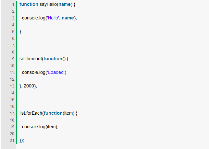Click 'function' keyword after setTimeout
209x149 pixels.
click(53, 59)
